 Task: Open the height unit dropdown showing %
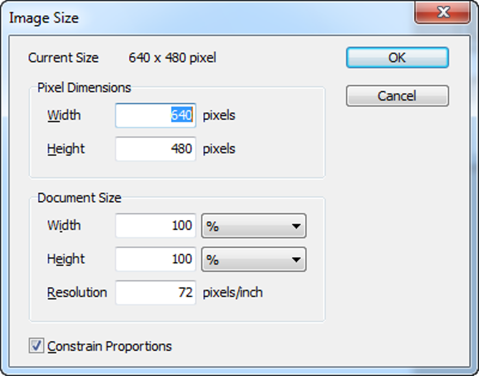(x=254, y=259)
